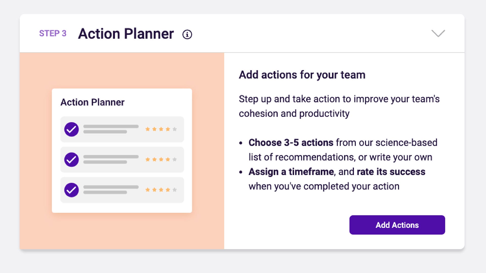The height and width of the screenshot is (273, 486).
Task: Click the 'rate its success' bold text
Action: [391, 172]
